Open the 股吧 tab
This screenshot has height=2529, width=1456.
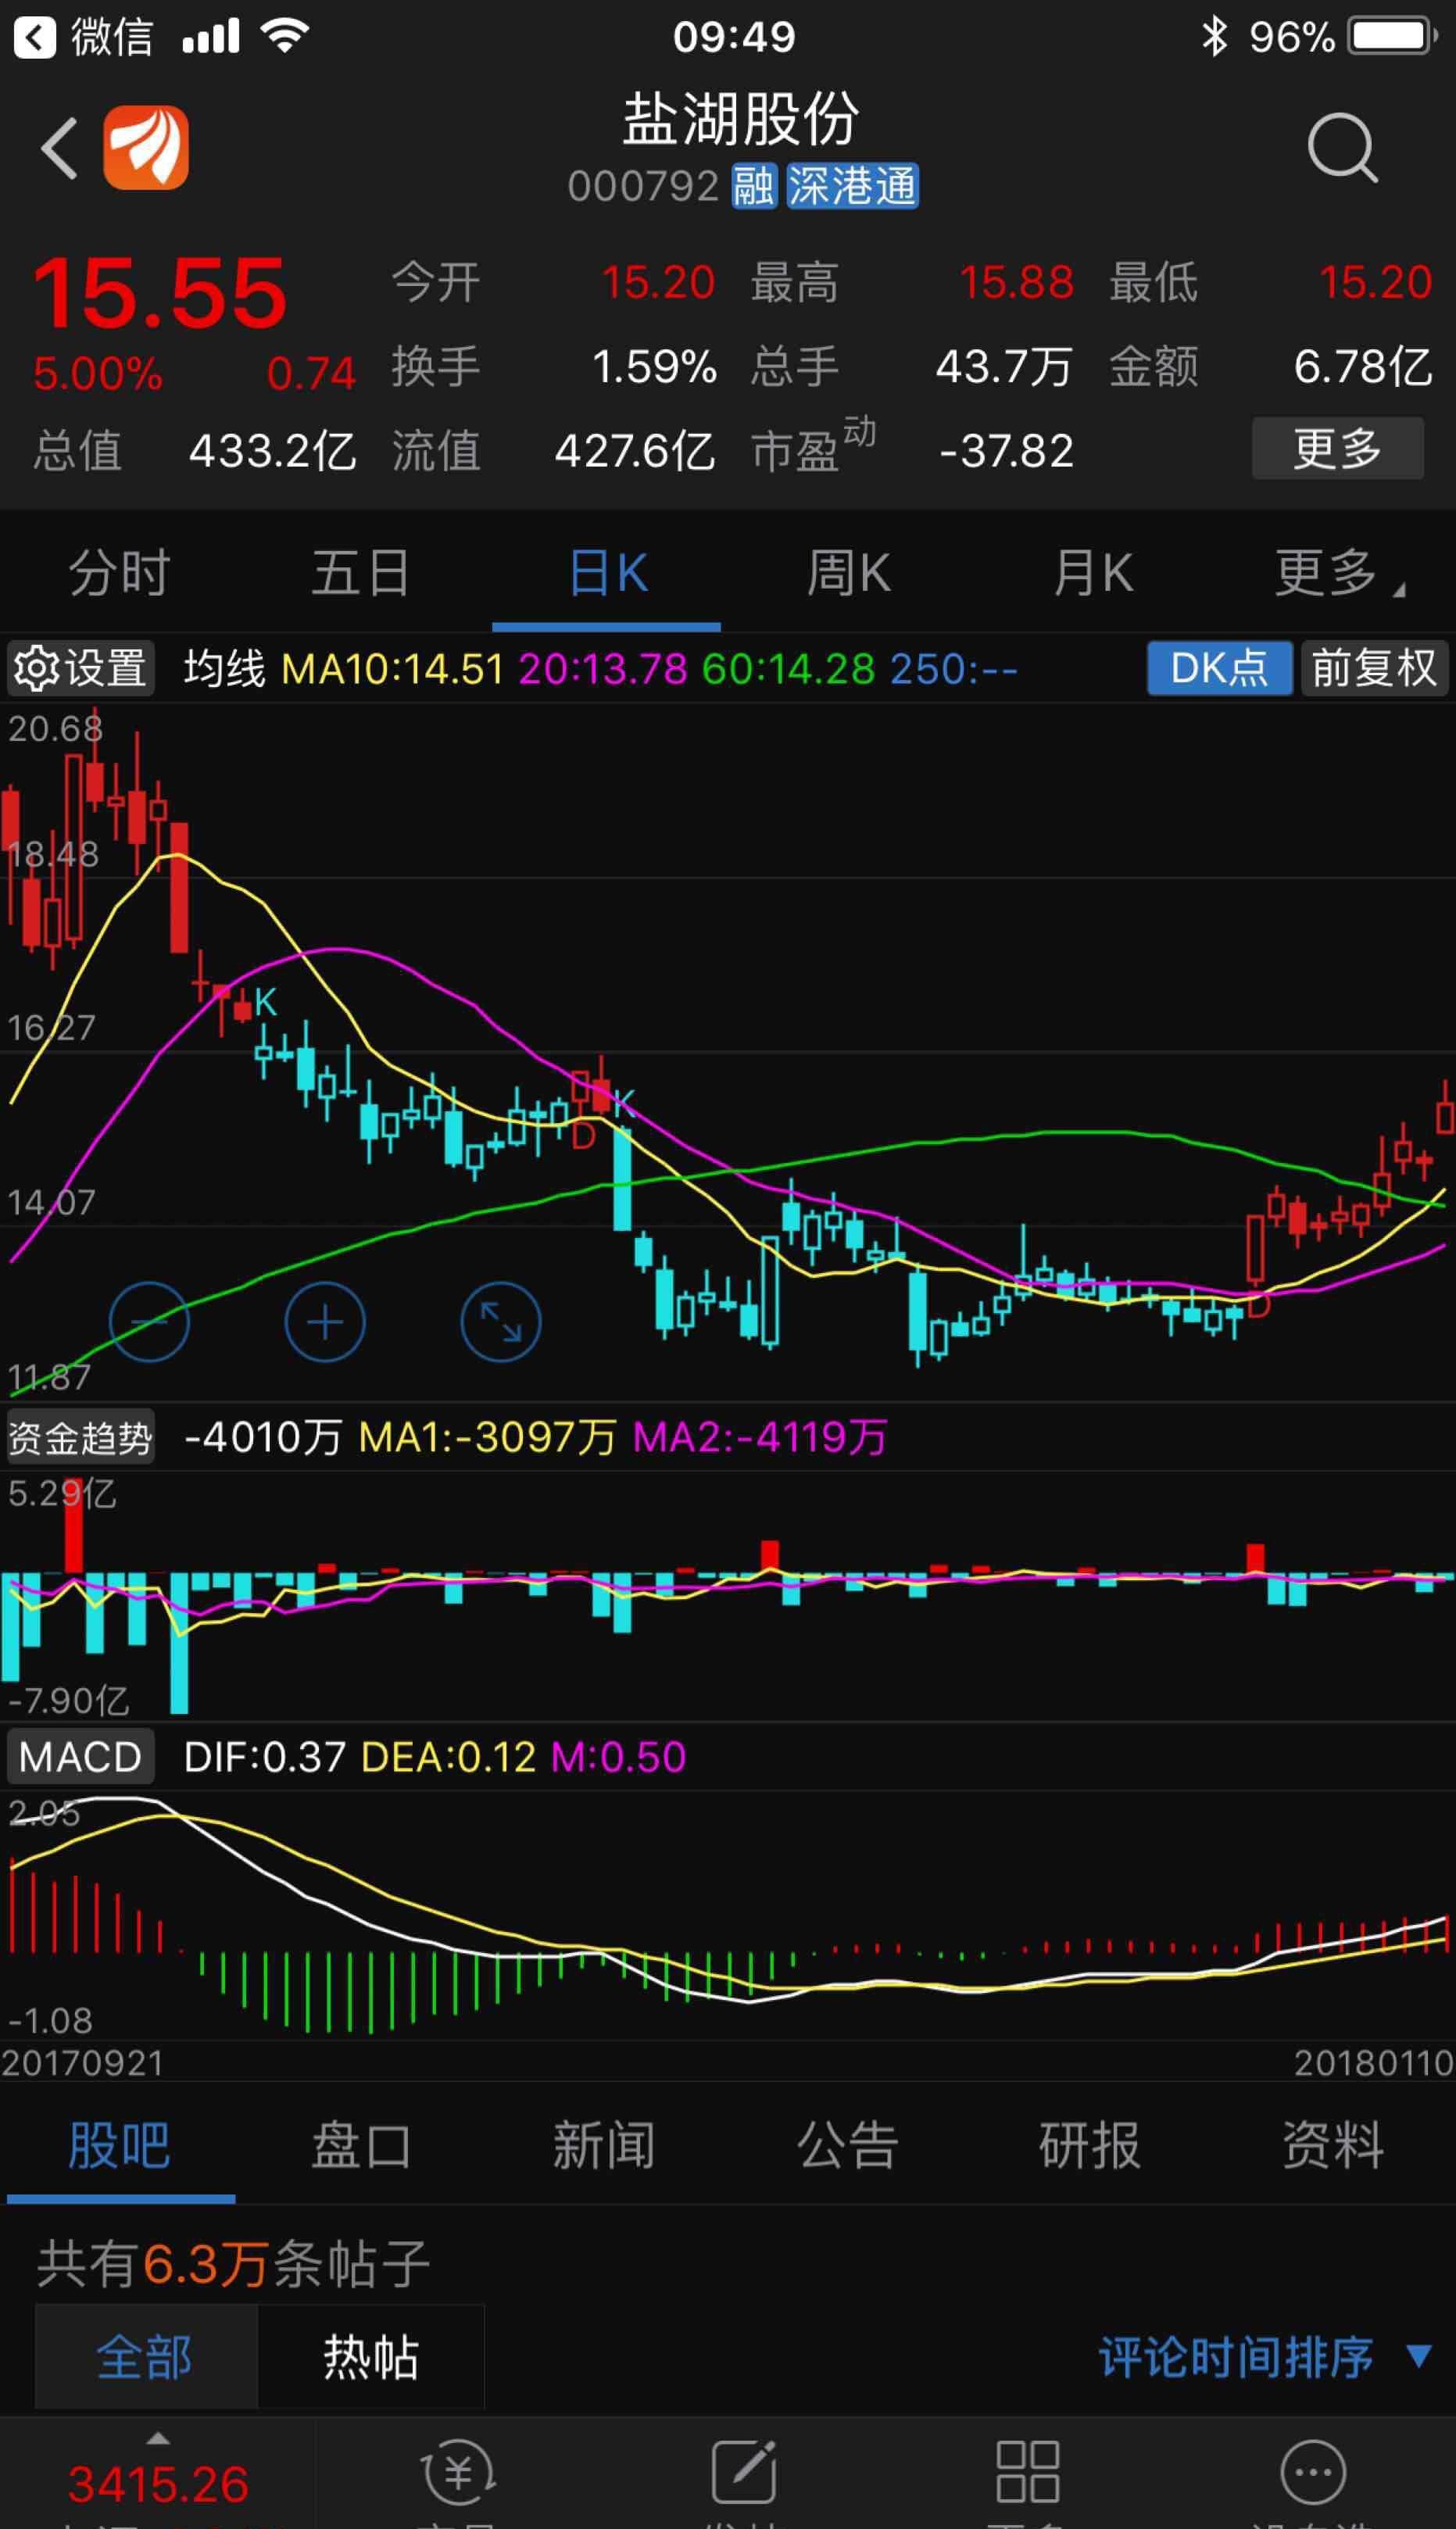pyautogui.click(x=120, y=2145)
